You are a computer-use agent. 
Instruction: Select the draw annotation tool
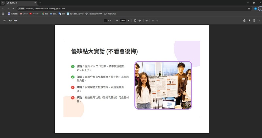(x=146, y=21)
